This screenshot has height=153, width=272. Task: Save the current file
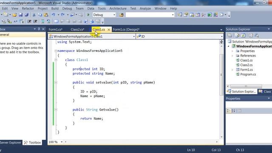[21, 15]
